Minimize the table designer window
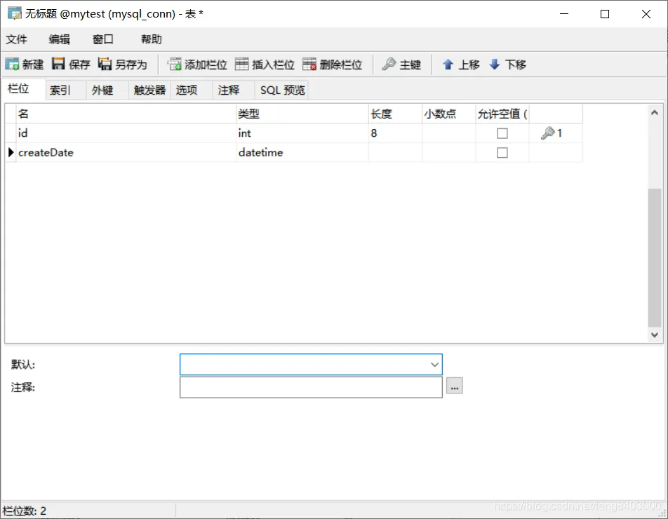Image resolution: width=668 pixels, height=519 pixels. (x=564, y=13)
